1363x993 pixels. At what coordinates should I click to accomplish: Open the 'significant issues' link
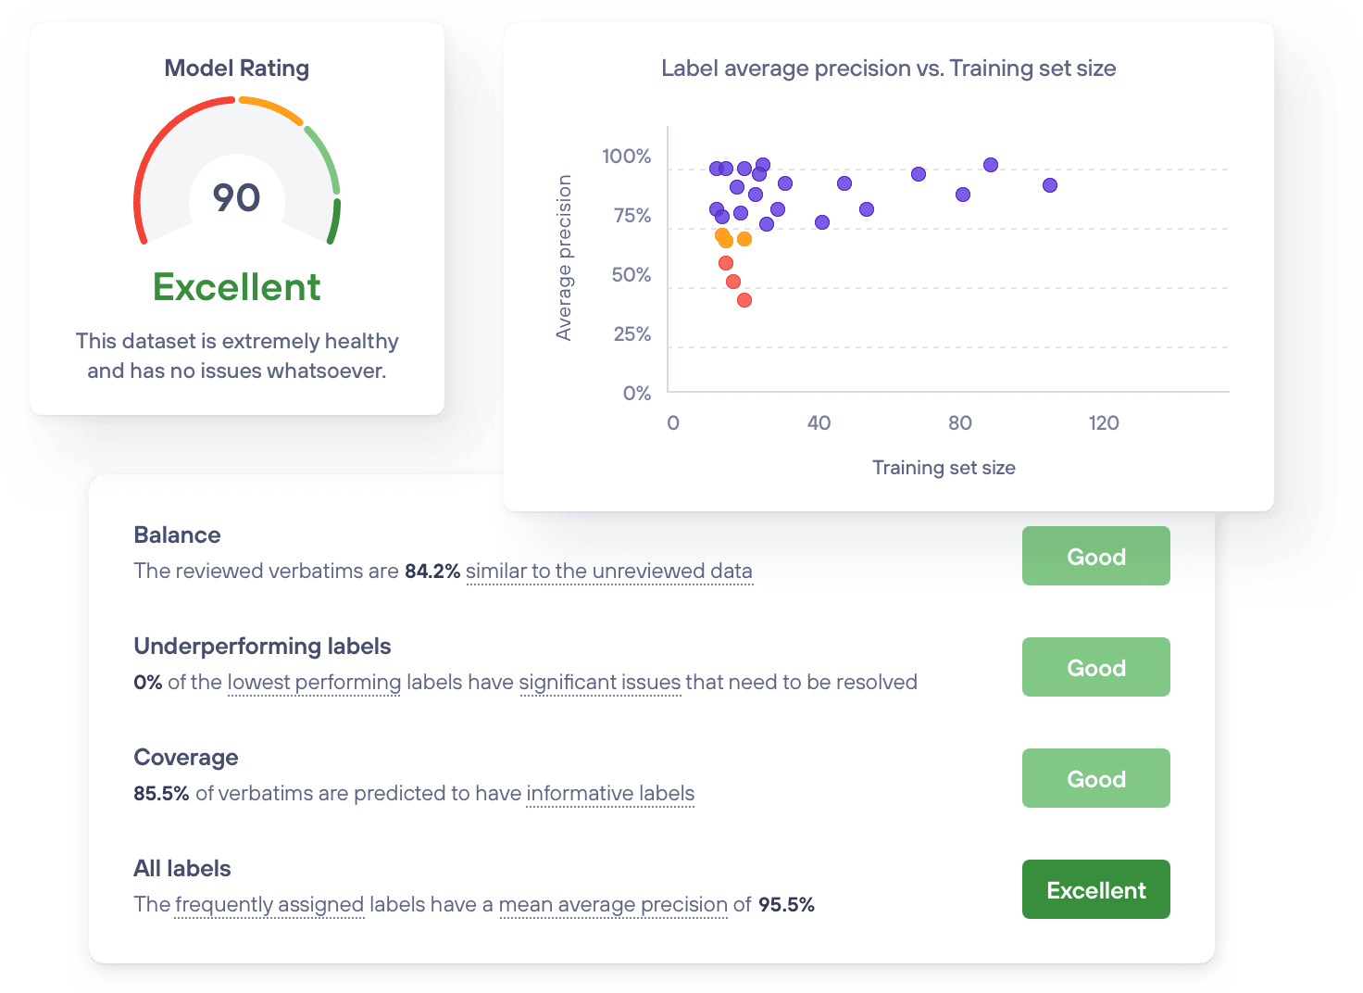(x=600, y=683)
